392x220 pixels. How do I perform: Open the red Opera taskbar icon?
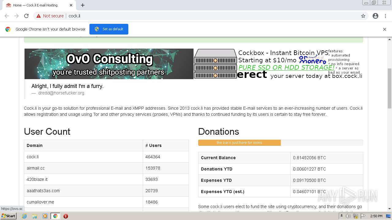tap(66, 216)
